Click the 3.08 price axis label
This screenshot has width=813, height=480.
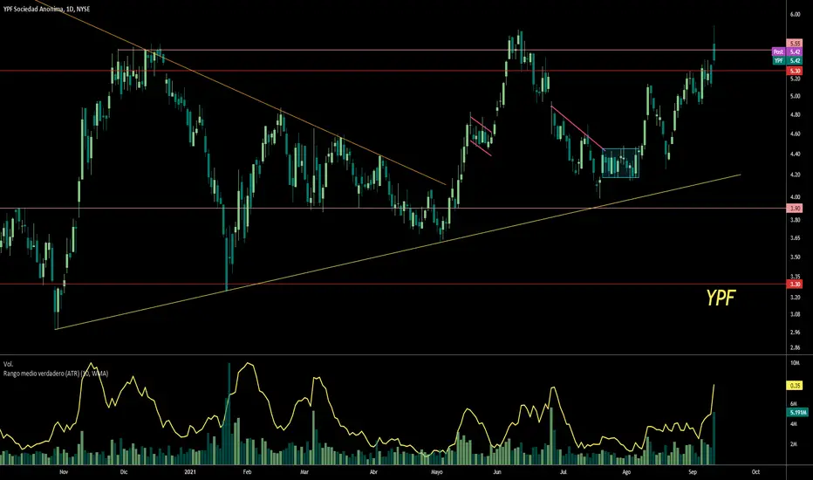[795, 314]
